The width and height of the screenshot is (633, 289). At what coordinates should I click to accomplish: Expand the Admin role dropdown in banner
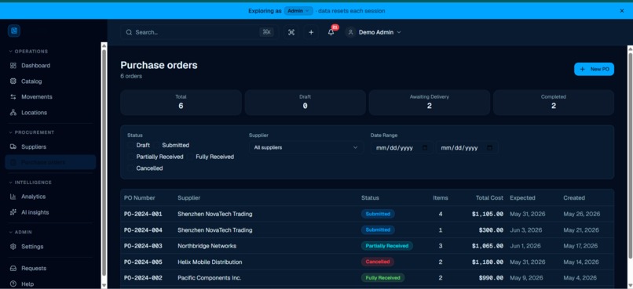point(298,11)
